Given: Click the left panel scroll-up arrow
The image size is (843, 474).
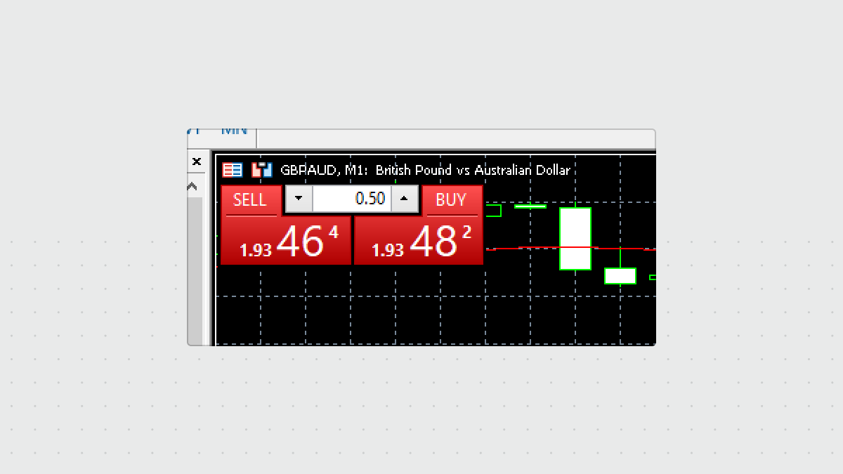Looking at the screenshot, I should pyautogui.click(x=192, y=187).
